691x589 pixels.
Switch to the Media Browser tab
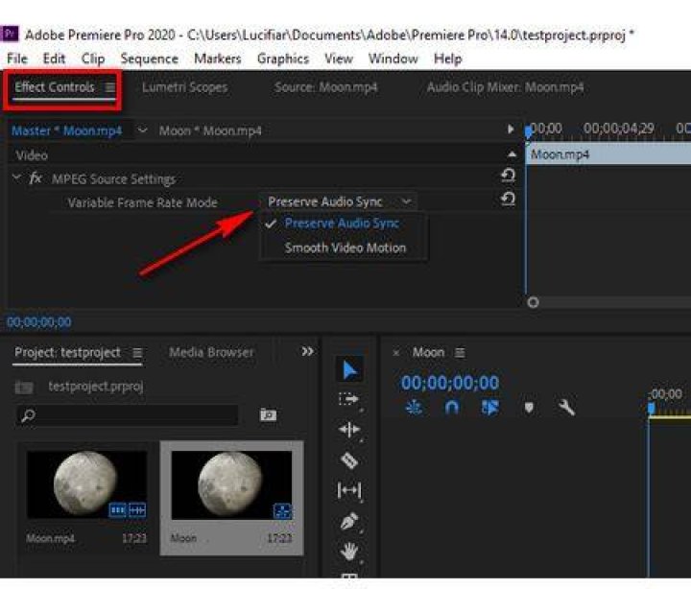211,352
